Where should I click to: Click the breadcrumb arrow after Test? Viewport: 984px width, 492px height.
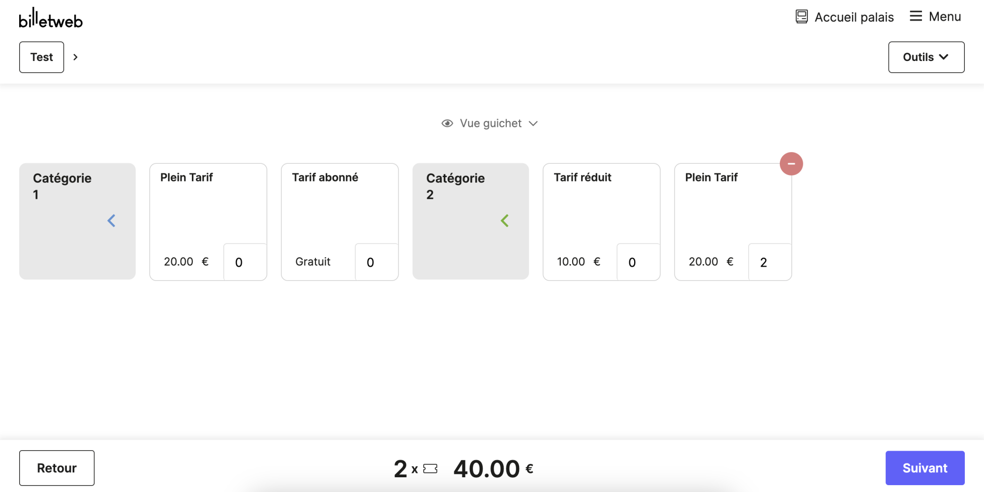75,57
